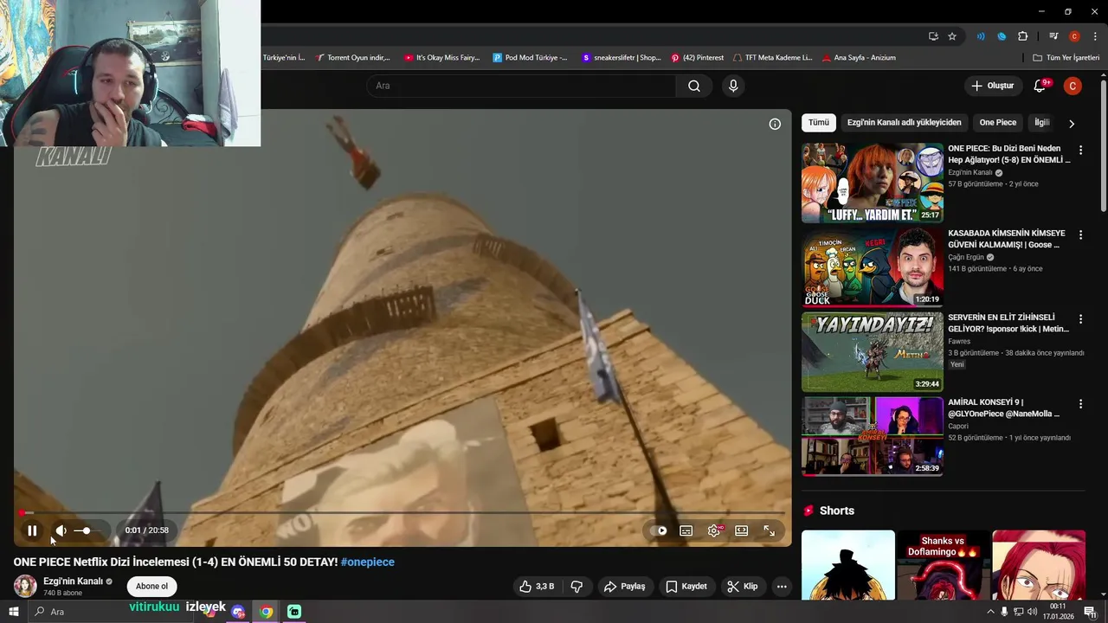Open the 'Ana Sayfa - Anizium' bookmark
This screenshot has height=623, width=1108.
(859, 58)
